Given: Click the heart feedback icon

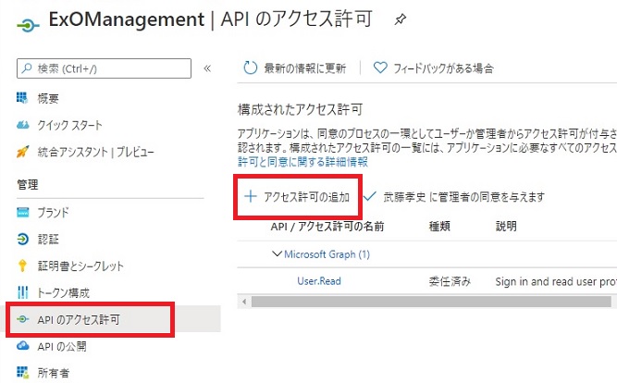Looking at the screenshot, I should (x=380, y=68).
